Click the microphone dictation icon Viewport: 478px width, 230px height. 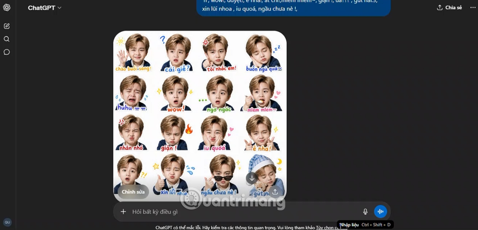(365, 211)
